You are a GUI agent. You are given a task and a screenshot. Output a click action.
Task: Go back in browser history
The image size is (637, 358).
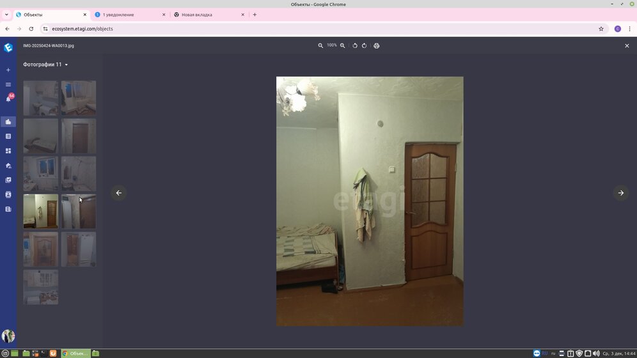7,29
